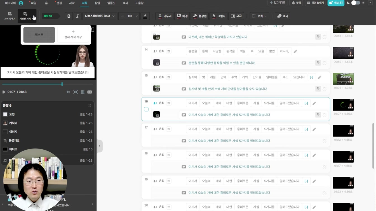The width and height of the screenshot is (376, 211).
Task: Click the 형광펜 highlighter button
Action: point(200,16)
